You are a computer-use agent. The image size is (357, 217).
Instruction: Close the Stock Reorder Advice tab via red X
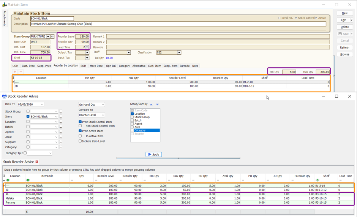(x=37, y=162)
